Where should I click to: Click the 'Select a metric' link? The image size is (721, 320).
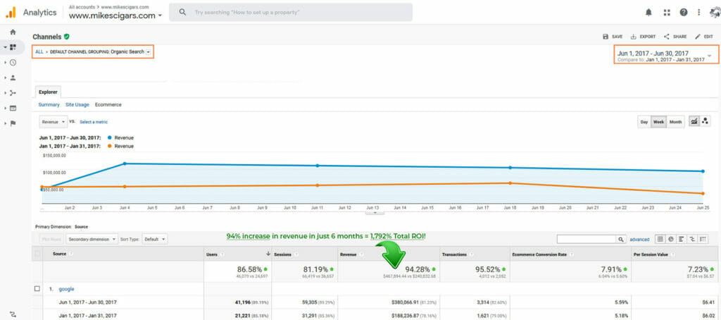point(94,122)
